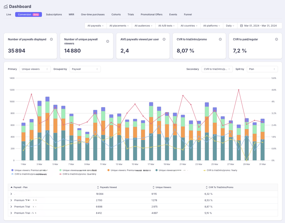
Task: Click the 4 Mar stacked bar in chart
Action: point(47,130)
